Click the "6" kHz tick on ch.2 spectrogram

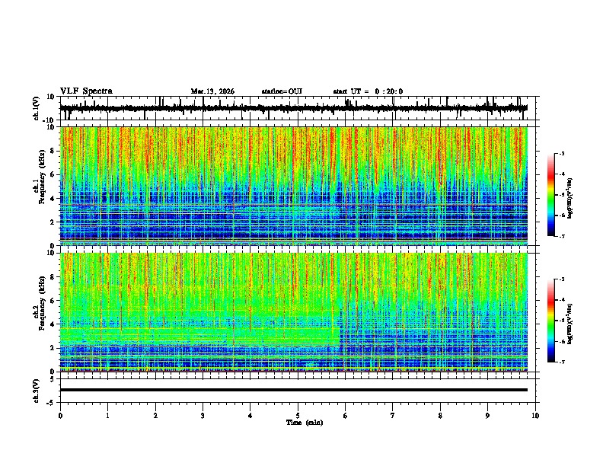[53, 301]
